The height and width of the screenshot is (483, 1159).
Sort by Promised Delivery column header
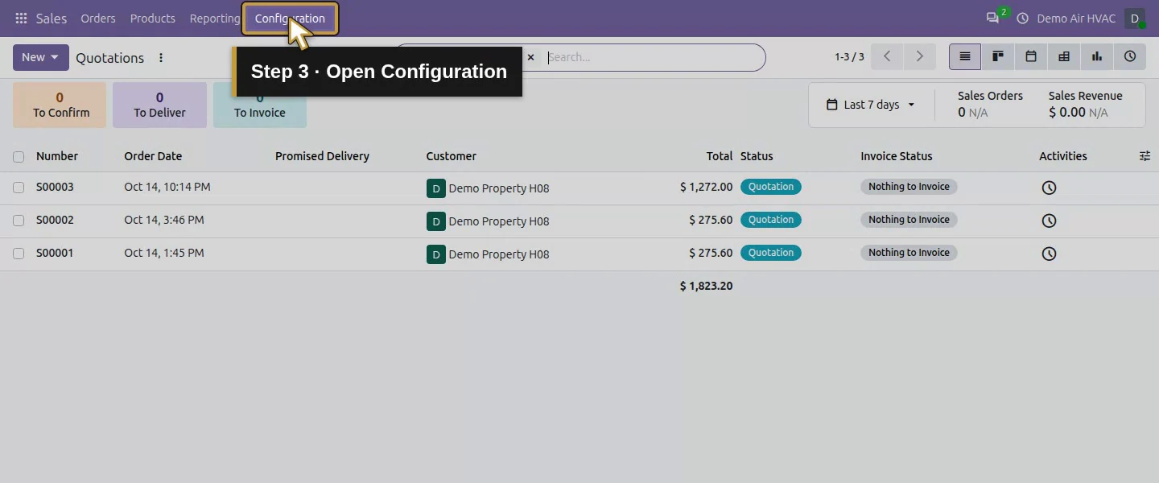(x=322, y=156)
